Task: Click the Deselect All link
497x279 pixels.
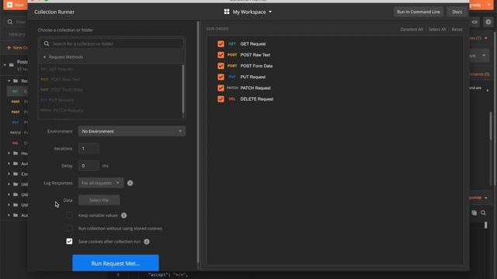Action: click(x=412, y=29)
